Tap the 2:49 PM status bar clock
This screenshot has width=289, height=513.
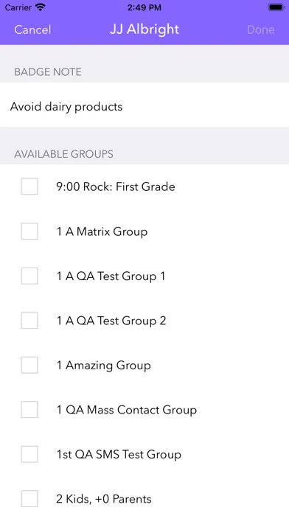pos(144,7)
